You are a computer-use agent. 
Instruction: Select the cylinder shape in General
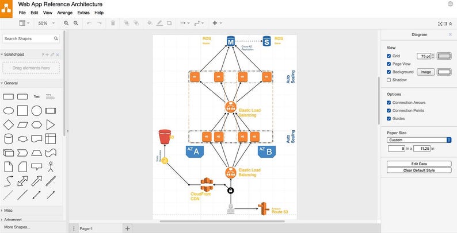(x=9, y=138)
